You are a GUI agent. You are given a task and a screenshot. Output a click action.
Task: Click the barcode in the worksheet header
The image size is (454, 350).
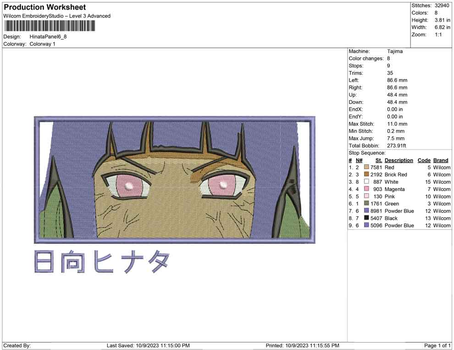pyautogui.click(x=50, y=26)
